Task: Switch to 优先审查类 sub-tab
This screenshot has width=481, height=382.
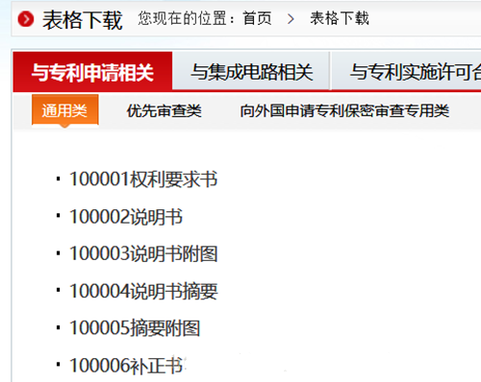Action: click(x=164, y=111)
